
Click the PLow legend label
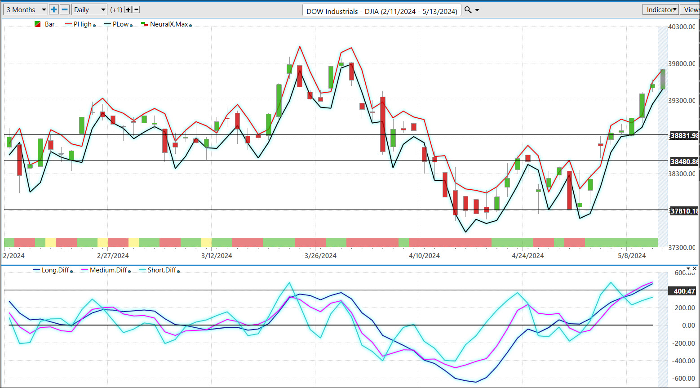click(x=121, y=24)
